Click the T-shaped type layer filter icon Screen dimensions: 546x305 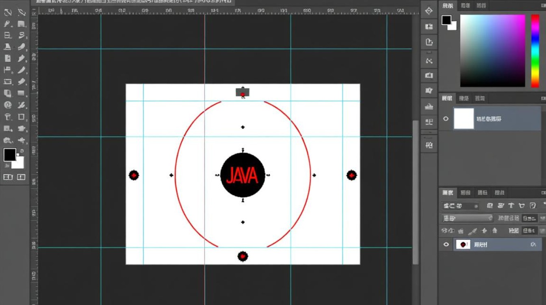point(511,206)
